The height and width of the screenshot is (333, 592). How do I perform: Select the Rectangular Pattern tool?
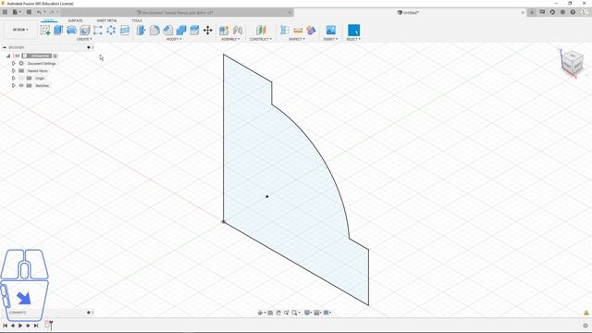pos(98,31)
